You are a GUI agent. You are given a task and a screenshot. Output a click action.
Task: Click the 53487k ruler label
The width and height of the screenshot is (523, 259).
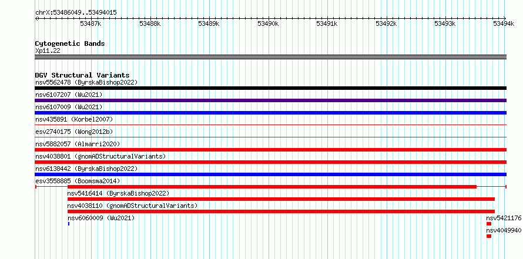[90, 23]
